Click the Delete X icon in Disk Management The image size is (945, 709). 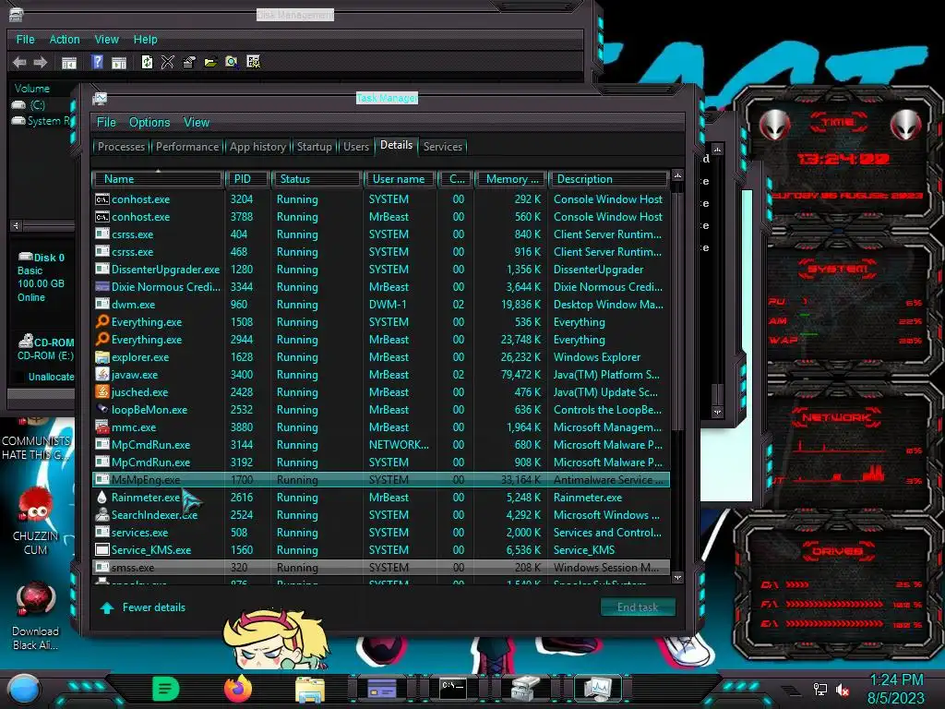[x=168, y=62]
